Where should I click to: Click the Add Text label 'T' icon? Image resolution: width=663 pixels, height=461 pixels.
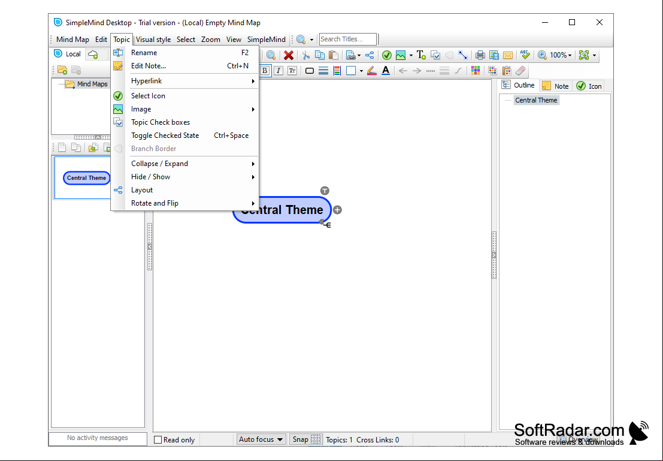tap(420, 55)
